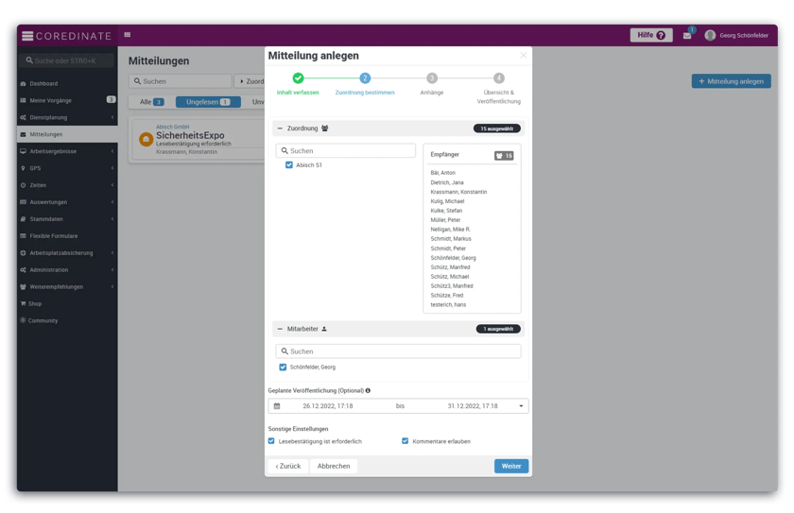
Task: Disable Kommentare erlauben checkbox
Action: coord(406,441)
